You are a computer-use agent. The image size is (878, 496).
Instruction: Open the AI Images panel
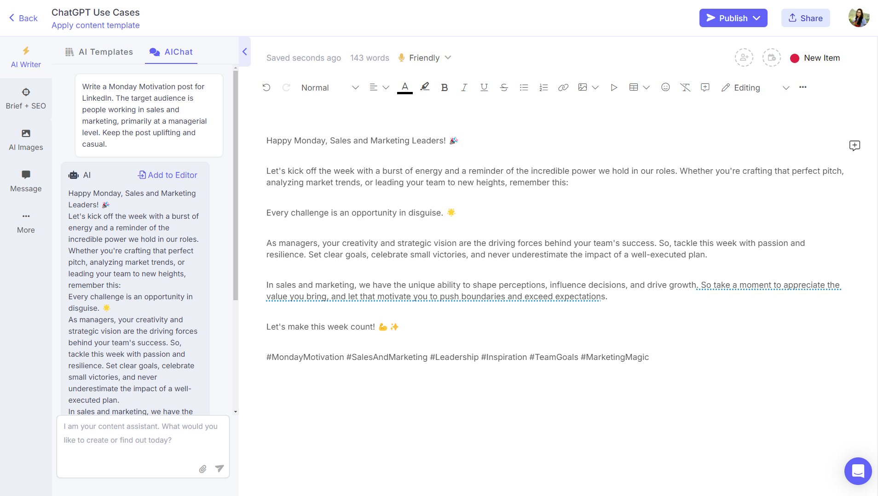pos(26,139)
